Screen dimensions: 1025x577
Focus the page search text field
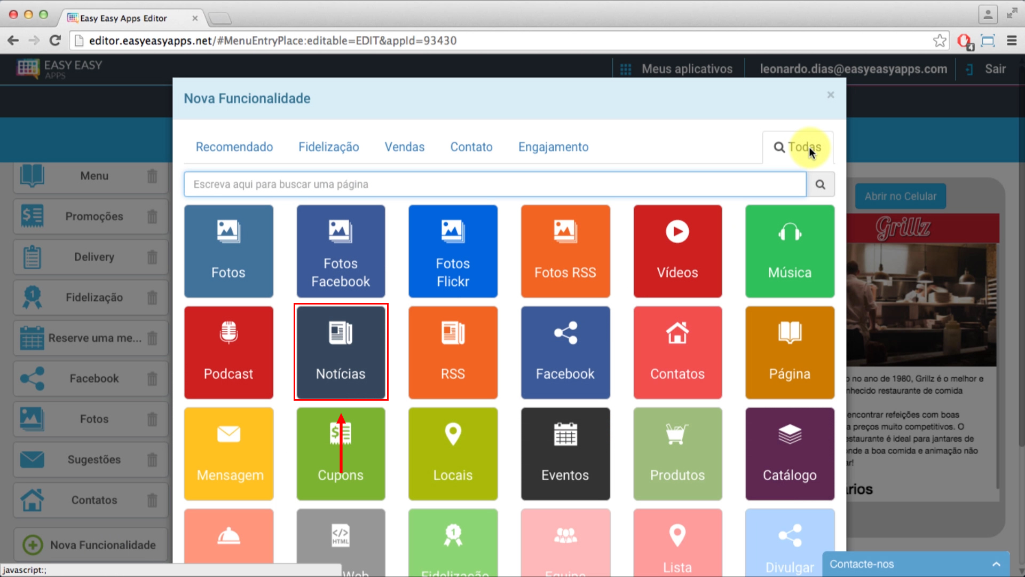pyautogui.click(x=495, y=184)
